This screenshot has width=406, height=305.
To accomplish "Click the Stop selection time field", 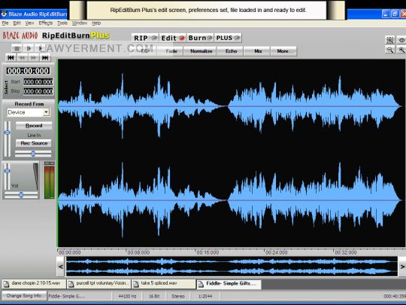I will pos(38,91).
